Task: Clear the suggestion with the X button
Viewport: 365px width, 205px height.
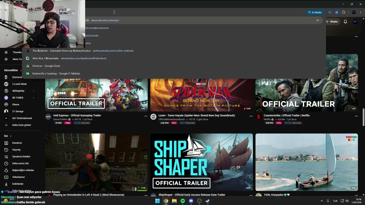Action: point(317,20)
